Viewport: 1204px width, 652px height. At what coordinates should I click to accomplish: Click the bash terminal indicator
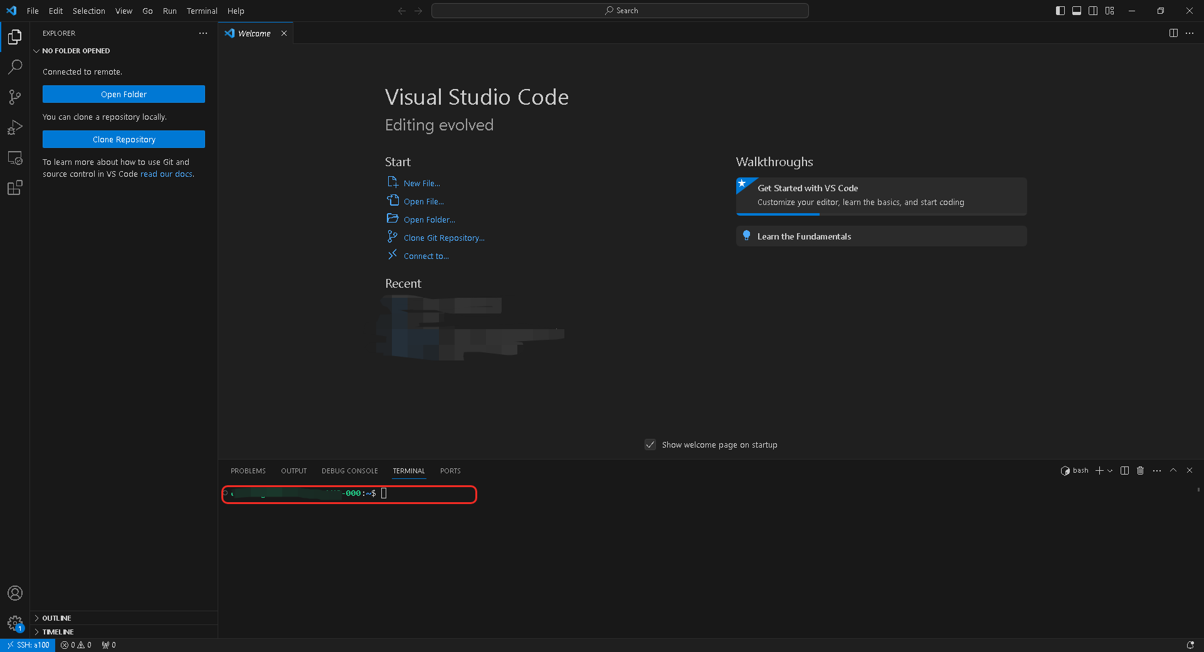coord(1075,471)
